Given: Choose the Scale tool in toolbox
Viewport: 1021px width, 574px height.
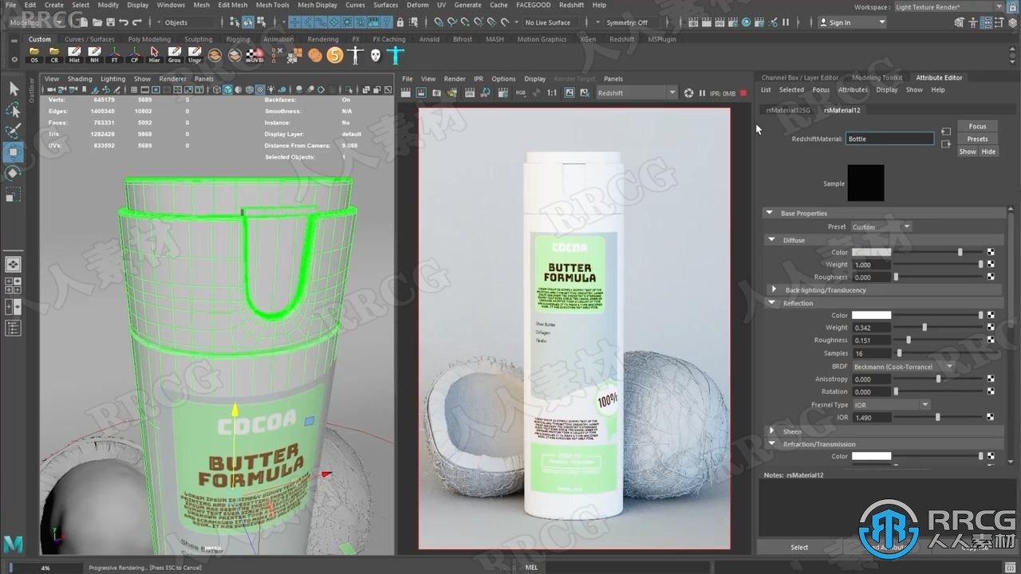Looking at the screenshot, I should point(14,195).
